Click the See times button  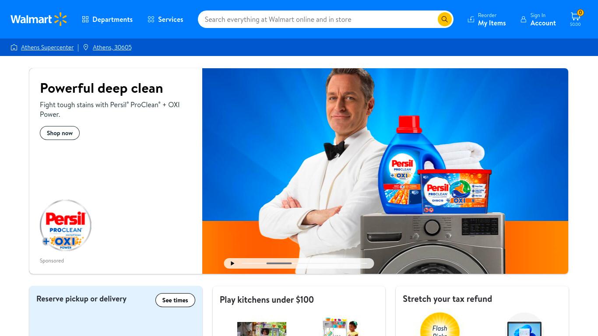pos(175,300)
